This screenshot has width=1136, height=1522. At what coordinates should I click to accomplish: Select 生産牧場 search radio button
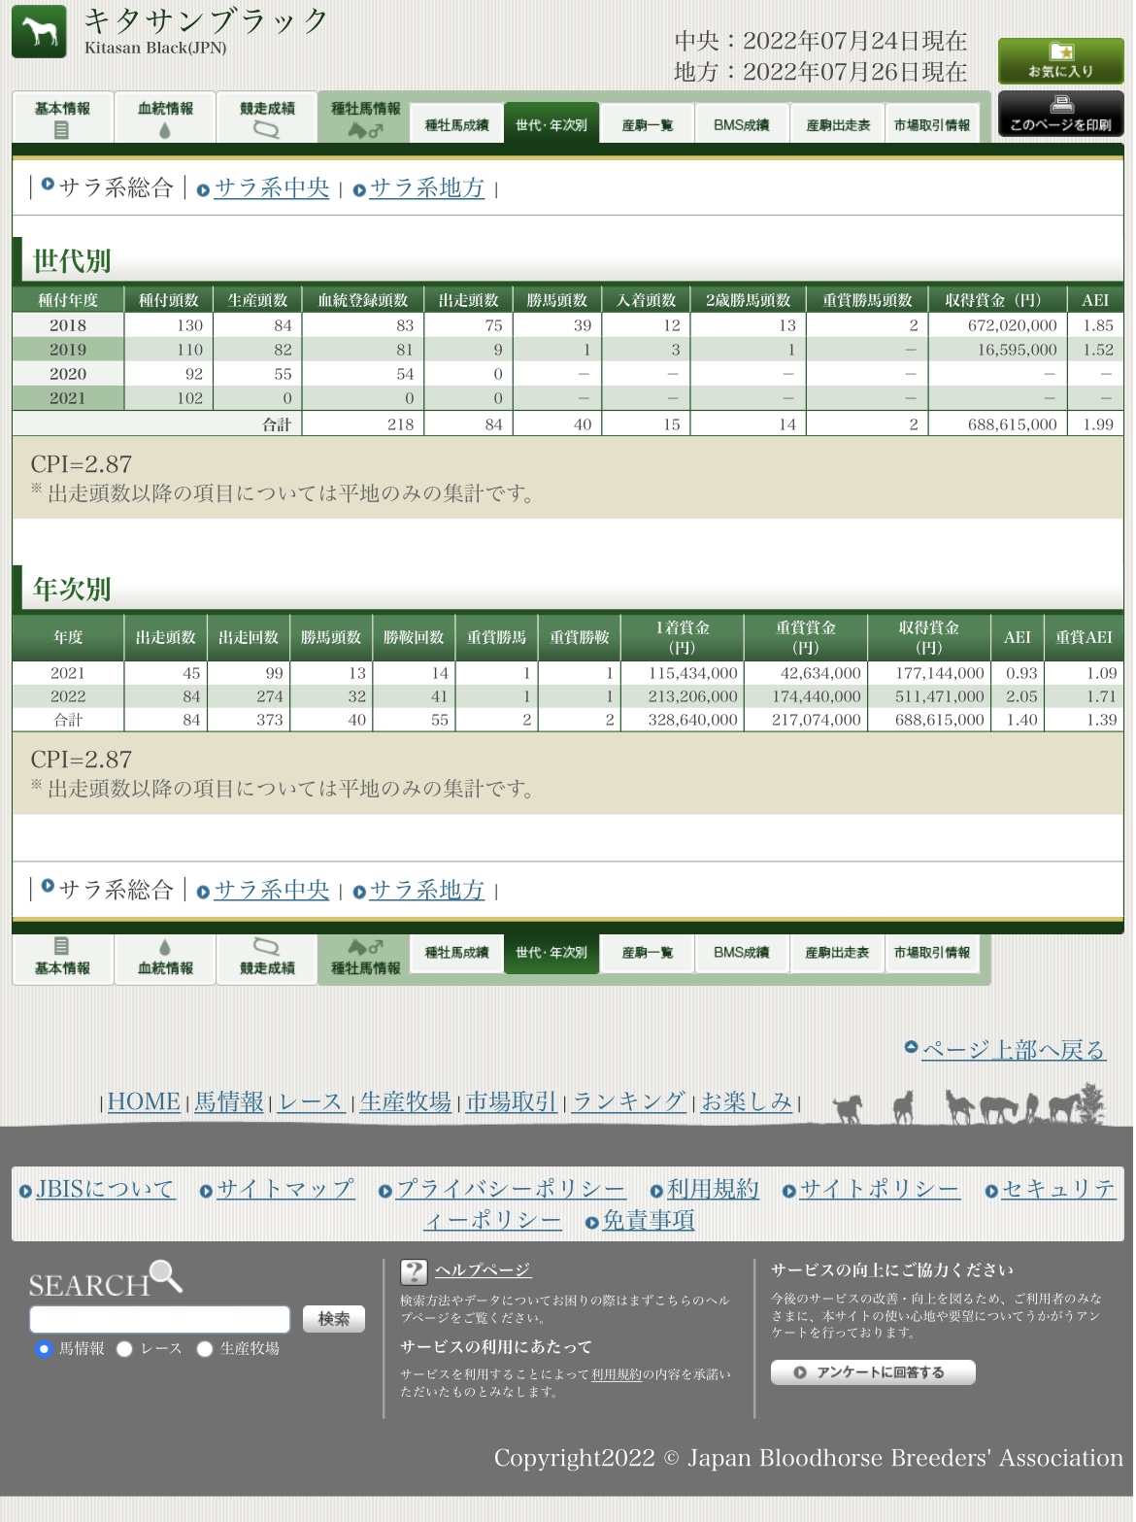tap(204, 1348)
